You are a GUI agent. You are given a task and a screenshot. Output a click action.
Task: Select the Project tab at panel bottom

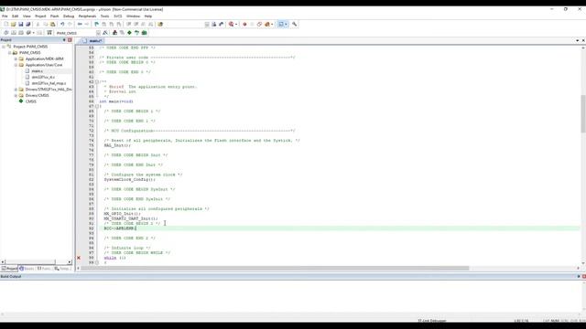[x=9, y=269]
